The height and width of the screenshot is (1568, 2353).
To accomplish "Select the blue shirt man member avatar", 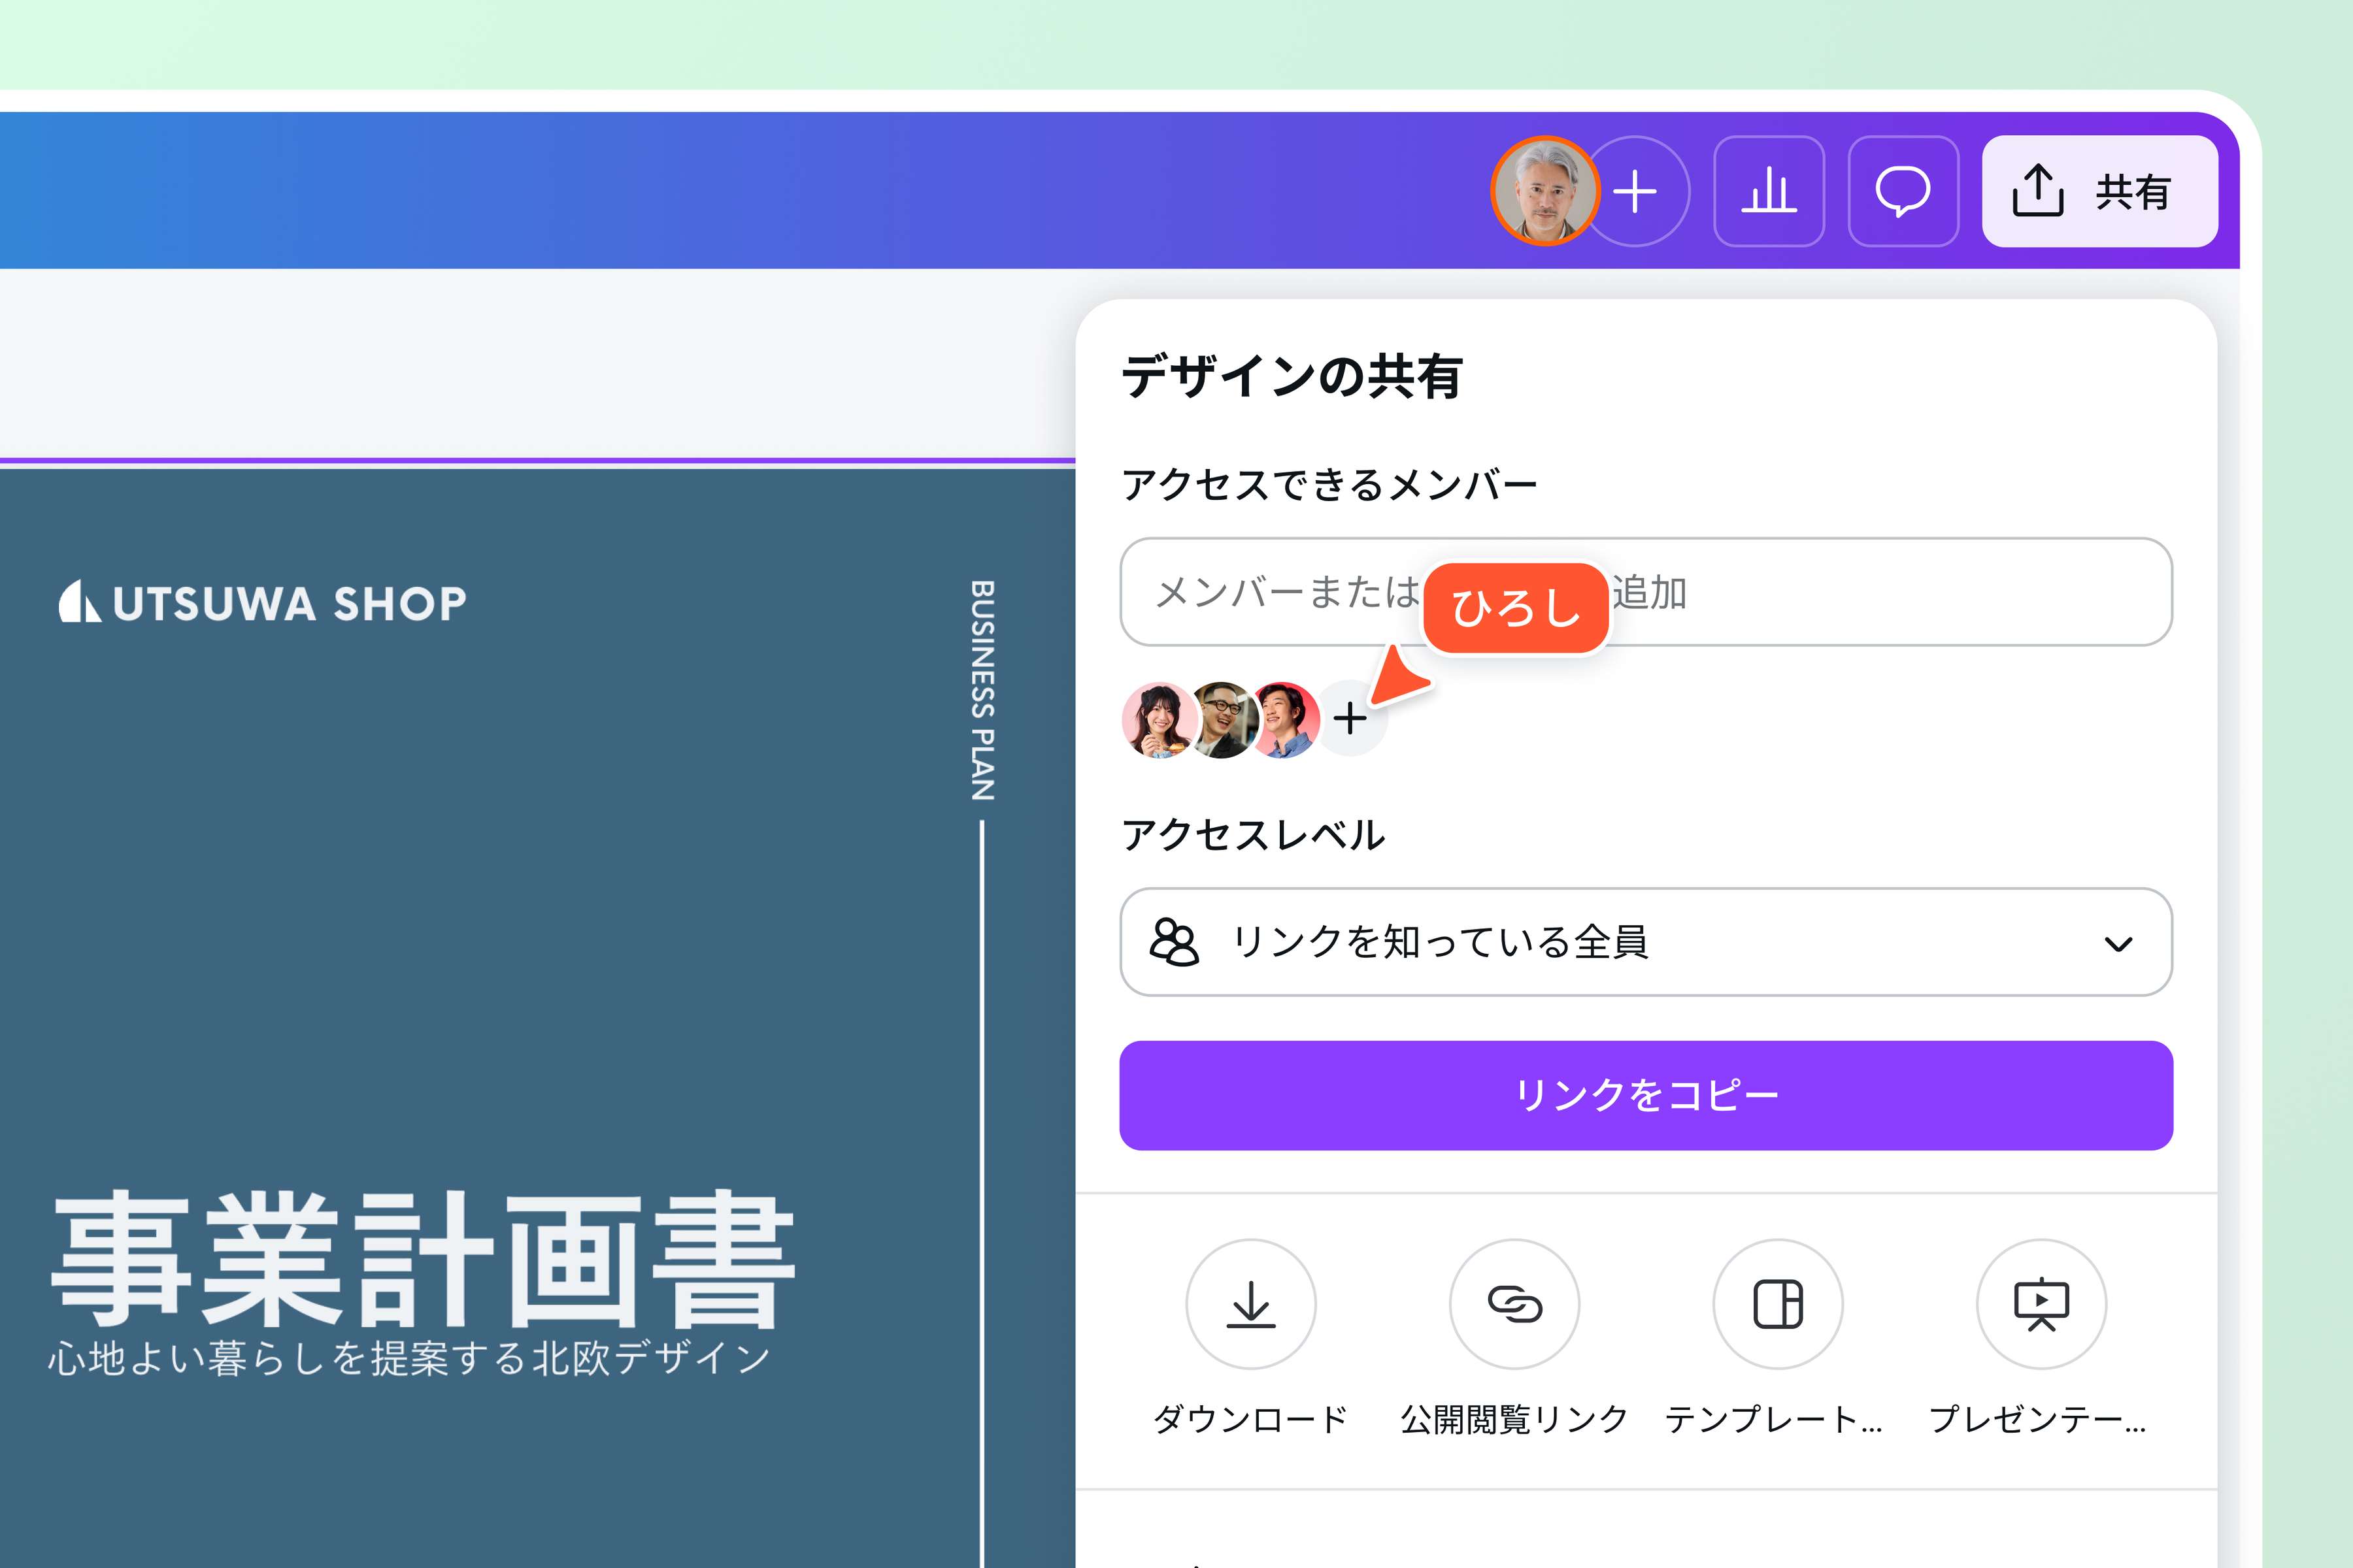I will pyautogui.click(x=1286, y=719).
